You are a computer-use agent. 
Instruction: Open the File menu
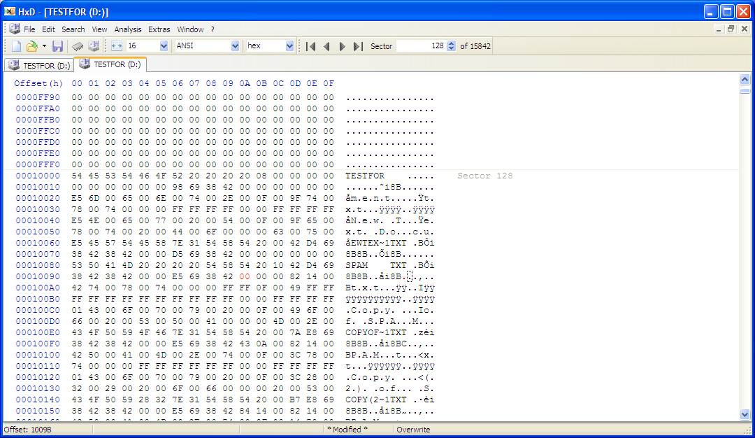(29, 29)
